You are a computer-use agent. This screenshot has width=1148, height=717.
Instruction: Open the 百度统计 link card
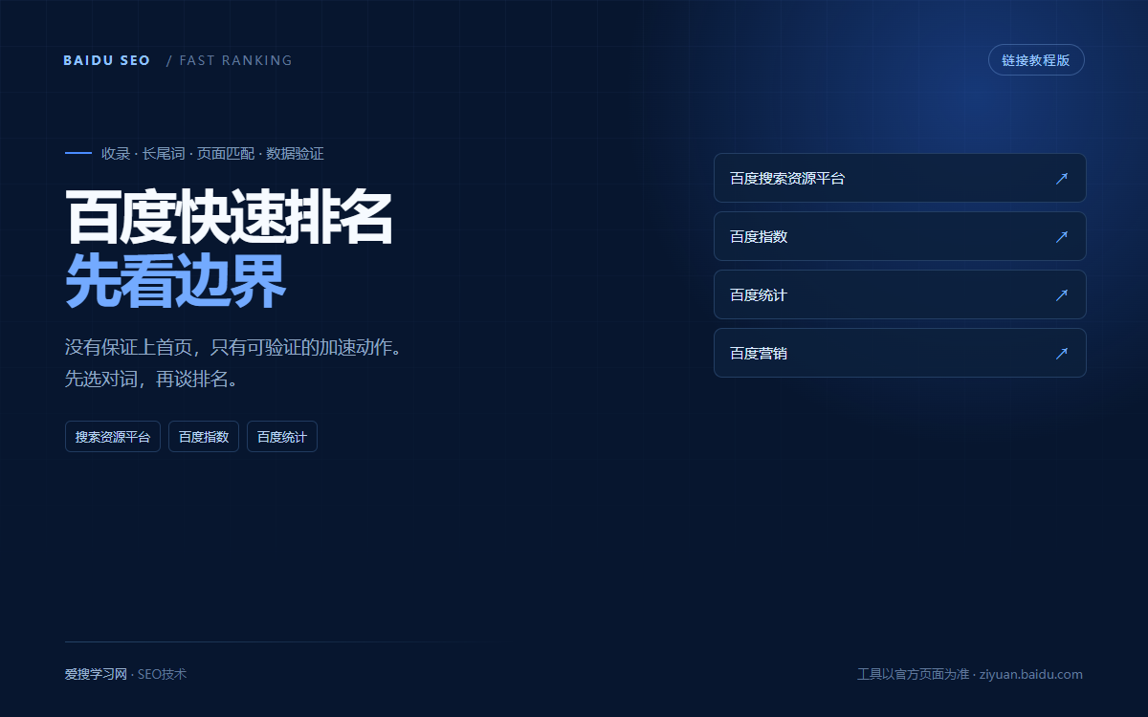pos(900,294)
